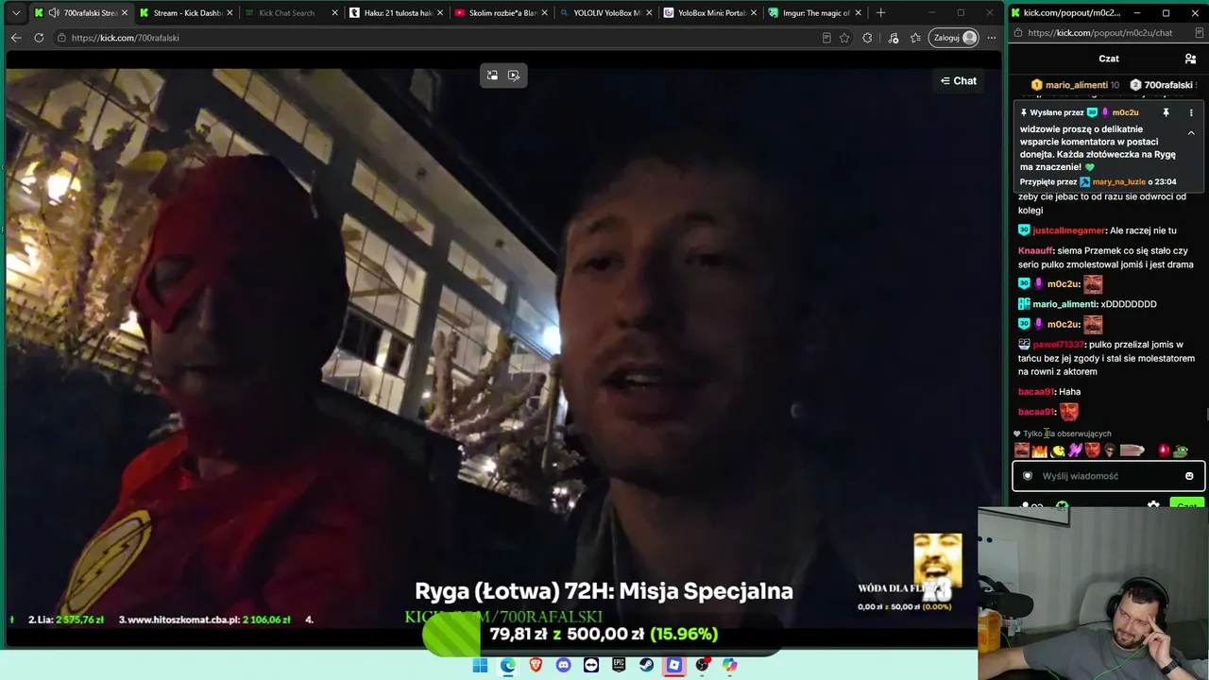Open Knaauff username in chat
Image resolution: width=1209 pixels, height=680 pixels.
(x=1035, y=250)
